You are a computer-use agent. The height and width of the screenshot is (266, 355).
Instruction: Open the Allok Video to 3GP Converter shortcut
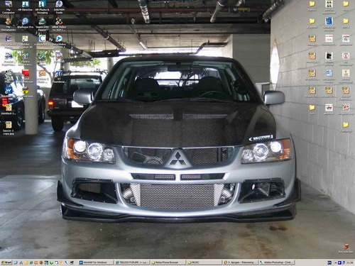59,24
